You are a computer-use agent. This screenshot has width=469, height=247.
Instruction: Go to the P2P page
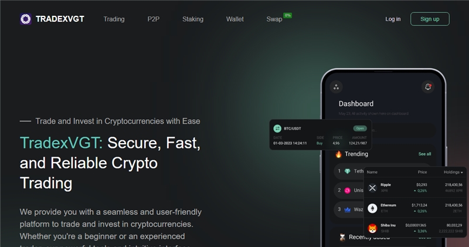pos(154,19)
